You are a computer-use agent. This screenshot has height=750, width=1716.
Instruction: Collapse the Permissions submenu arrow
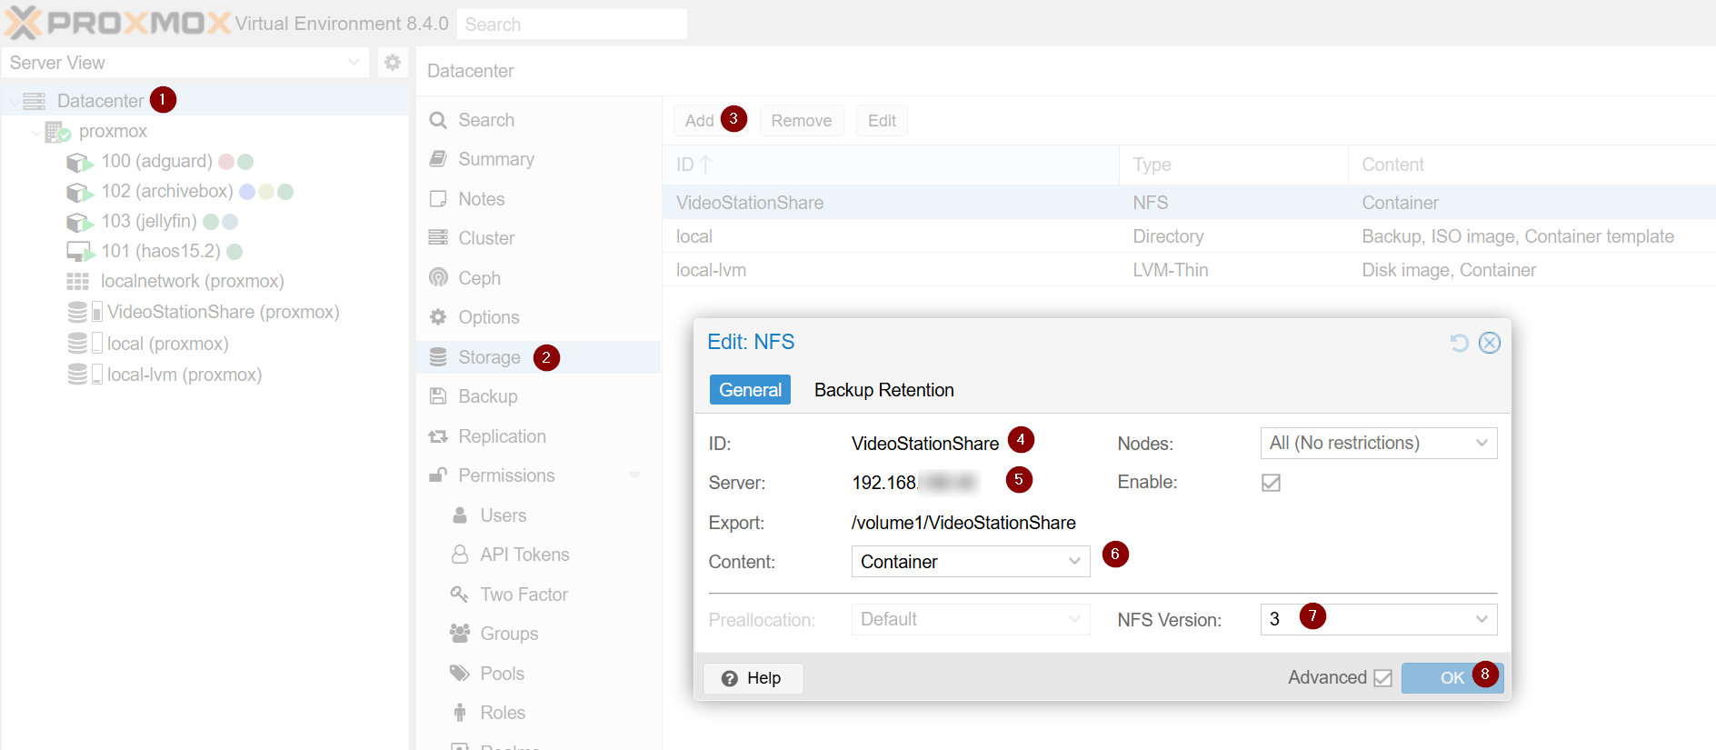(x=635, y=475)
